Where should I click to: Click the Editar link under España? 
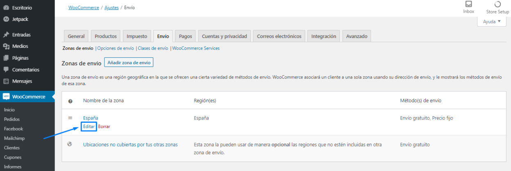89,126
